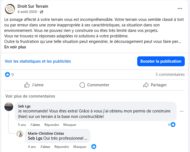Click like reaction icon on Seb Lgs comment
The height and width of the screenshot is (152, 190).
point(173,125)
